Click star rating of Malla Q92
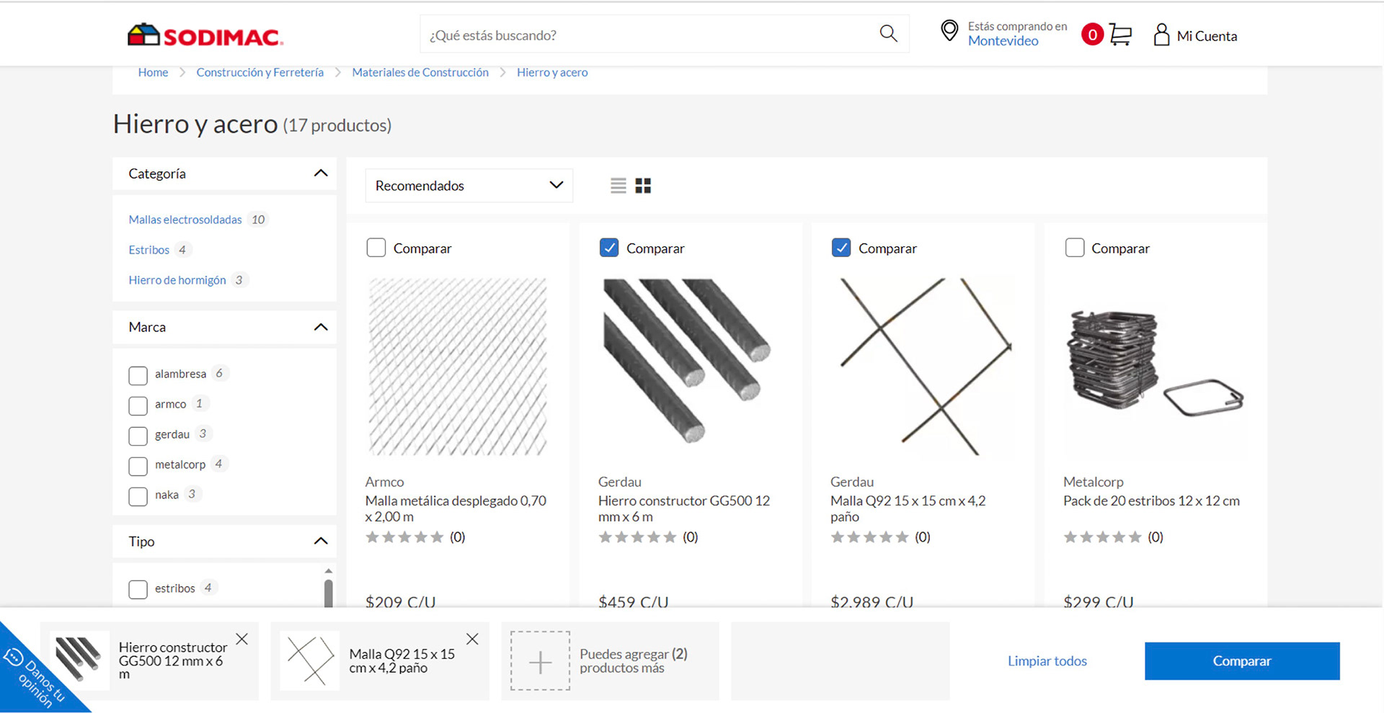Viewport: 1384px width, 713px height. pyautogui.click(x=869, y=537)
